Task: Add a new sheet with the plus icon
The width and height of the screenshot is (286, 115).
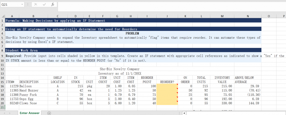Action: click(49, 113)
